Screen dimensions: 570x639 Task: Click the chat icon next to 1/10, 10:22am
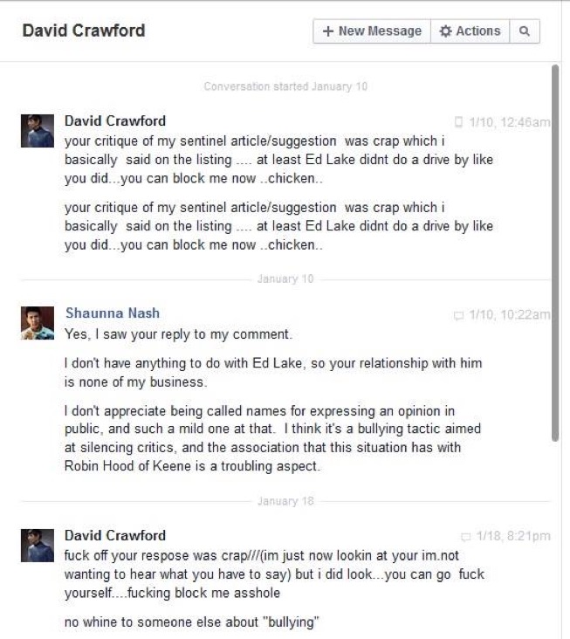[x=459, y=315]
